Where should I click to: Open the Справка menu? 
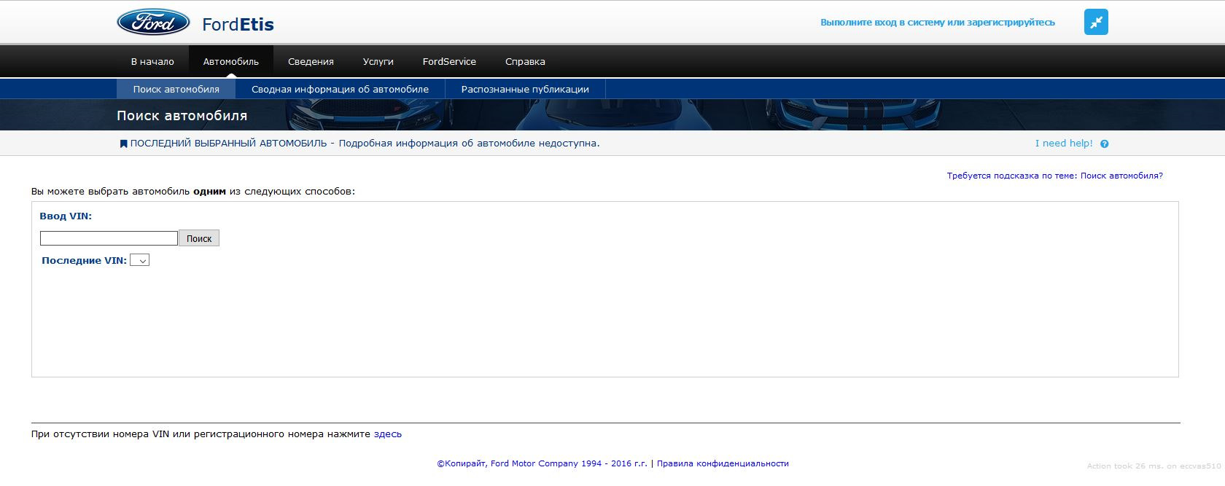click(x=525, y=62)
